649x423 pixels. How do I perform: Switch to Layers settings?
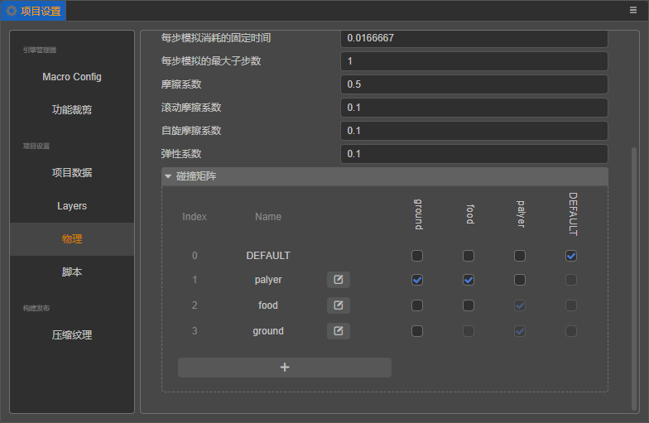pyautogui.click(x=72, y=205)
